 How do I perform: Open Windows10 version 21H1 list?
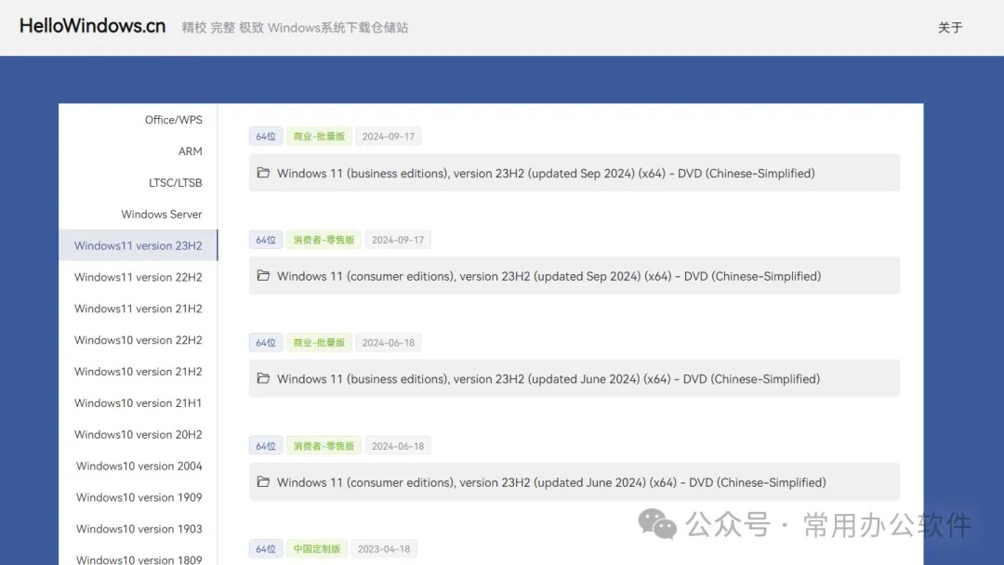[x=138, y=402]
